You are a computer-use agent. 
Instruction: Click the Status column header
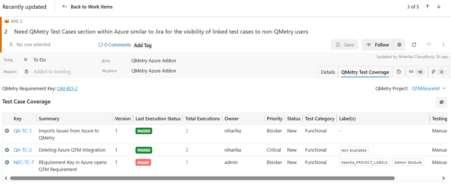294,119
